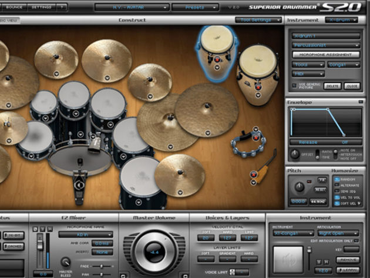The image size is (370, 278).
Task: Click the Learn key button
Action: click(348, 270)
